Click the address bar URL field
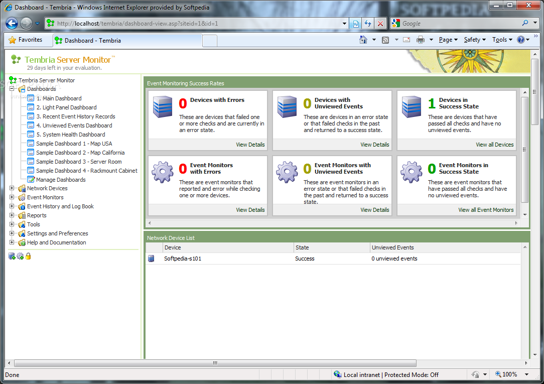This screenshot has height=384, width=544. (198, 24)
